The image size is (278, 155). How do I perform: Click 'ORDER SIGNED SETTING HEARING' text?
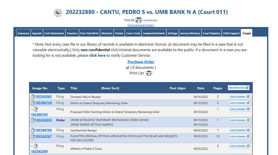point(92,124)
